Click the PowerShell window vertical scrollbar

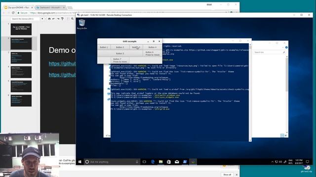[x=250, y=92]
